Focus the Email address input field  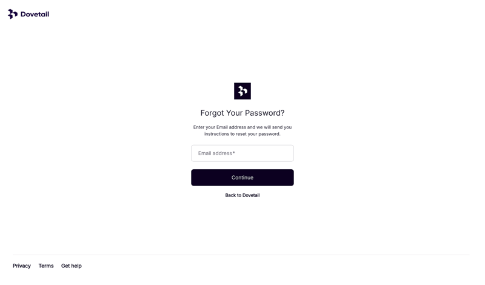tap(242, 153)
